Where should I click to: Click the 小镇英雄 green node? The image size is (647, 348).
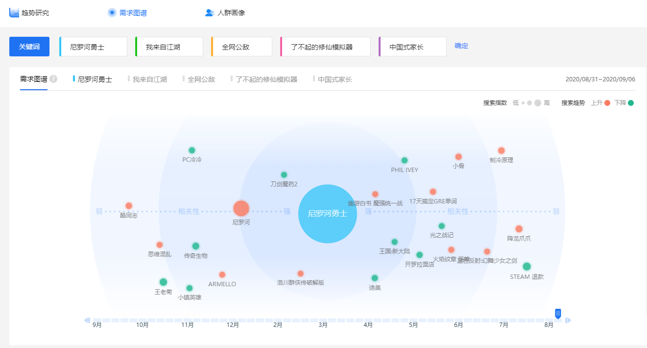[x=190, y=288]
